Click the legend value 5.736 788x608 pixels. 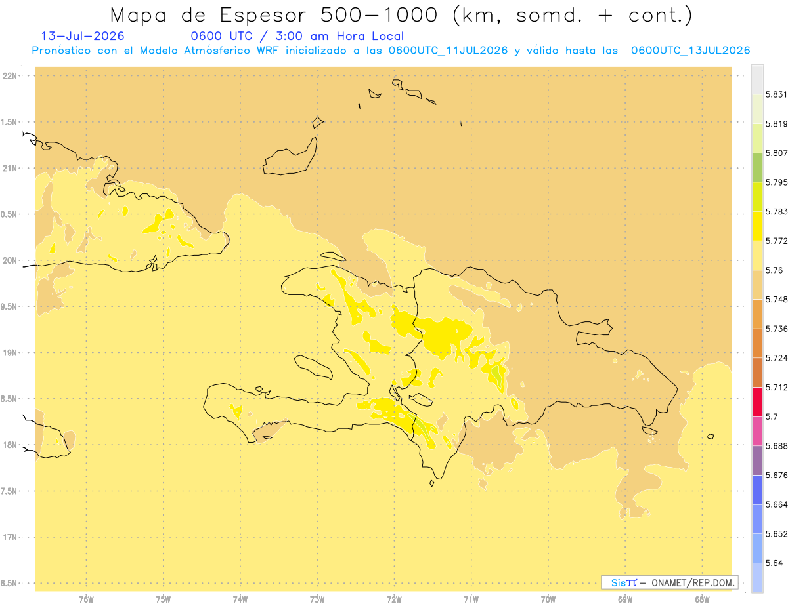pyautogui.click(x=776, y=329)
